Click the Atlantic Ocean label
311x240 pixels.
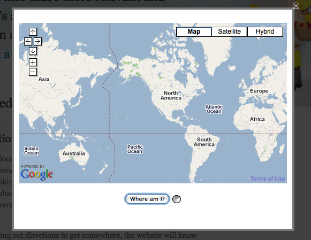pos(214,109)
